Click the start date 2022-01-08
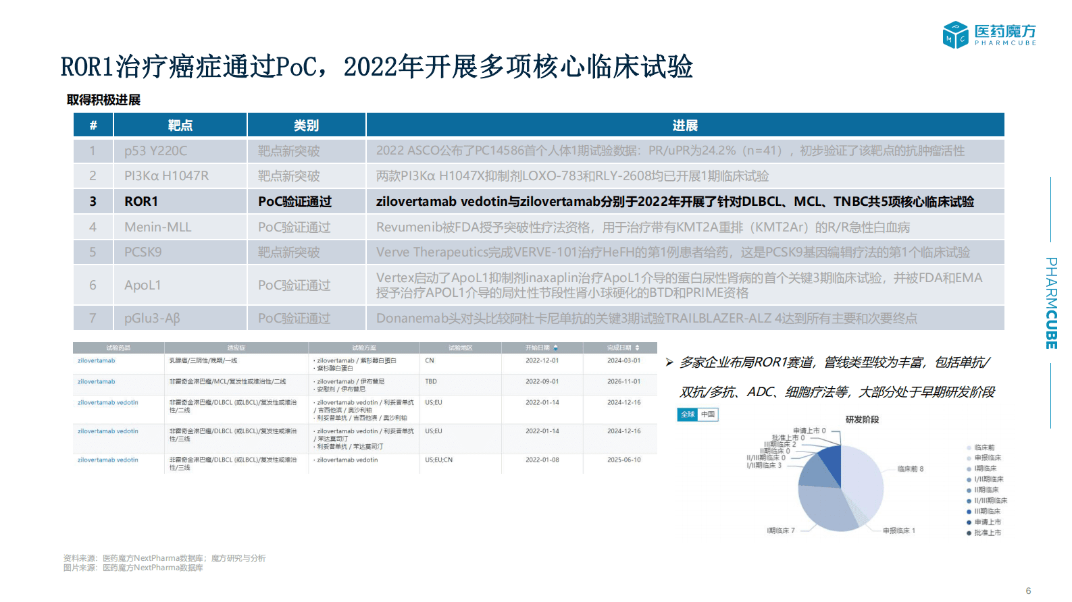The image size is (1072, 602). click(x=542, y=460)
